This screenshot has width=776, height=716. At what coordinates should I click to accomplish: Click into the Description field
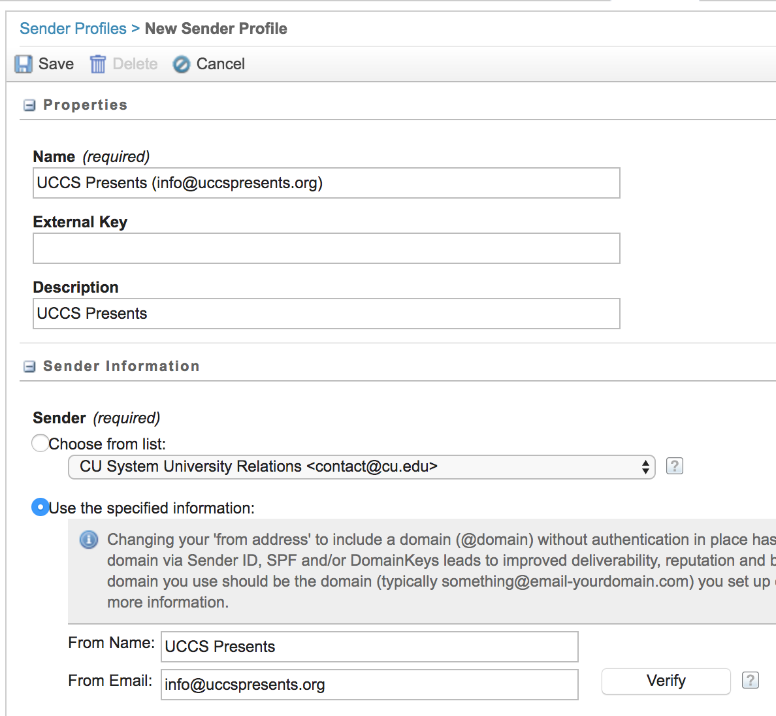(x=326, y=314)
